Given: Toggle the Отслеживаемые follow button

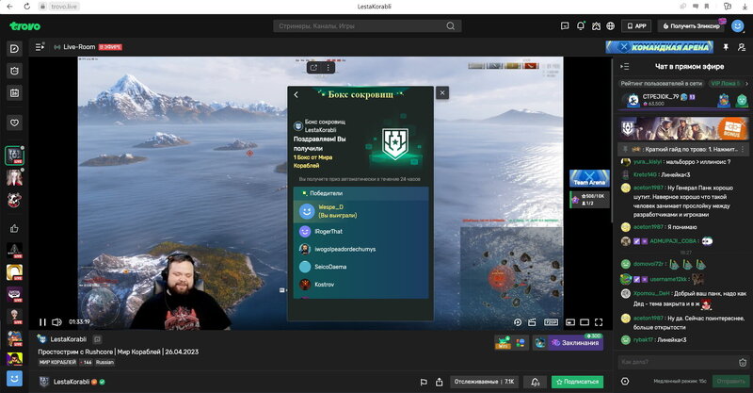Looking at the screenshot, I should [x=484, y=383].
